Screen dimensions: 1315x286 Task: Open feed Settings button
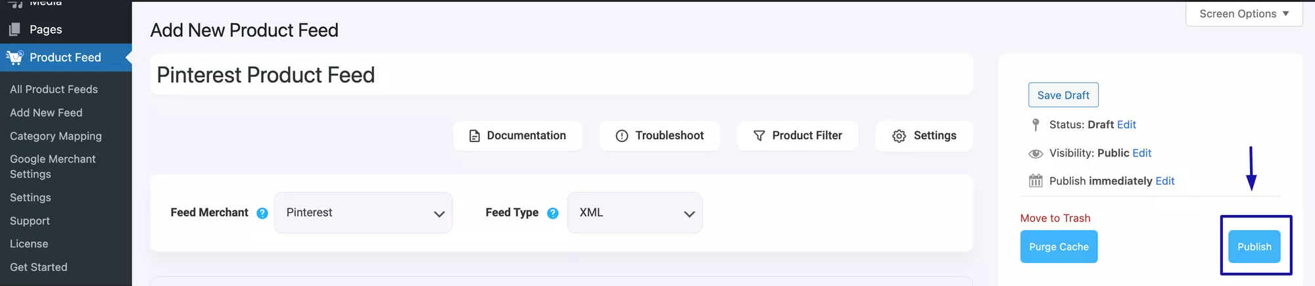[x=924, y=135]
